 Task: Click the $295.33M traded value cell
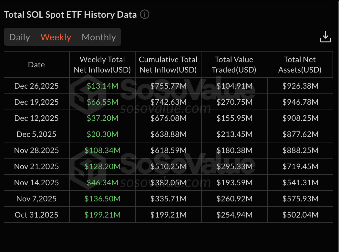click(x=234, y=166)
